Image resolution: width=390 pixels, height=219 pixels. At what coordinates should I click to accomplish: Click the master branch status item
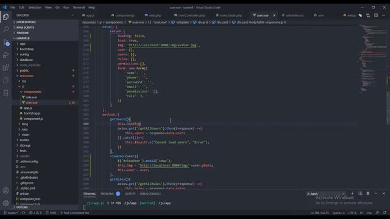pos(11,213)
